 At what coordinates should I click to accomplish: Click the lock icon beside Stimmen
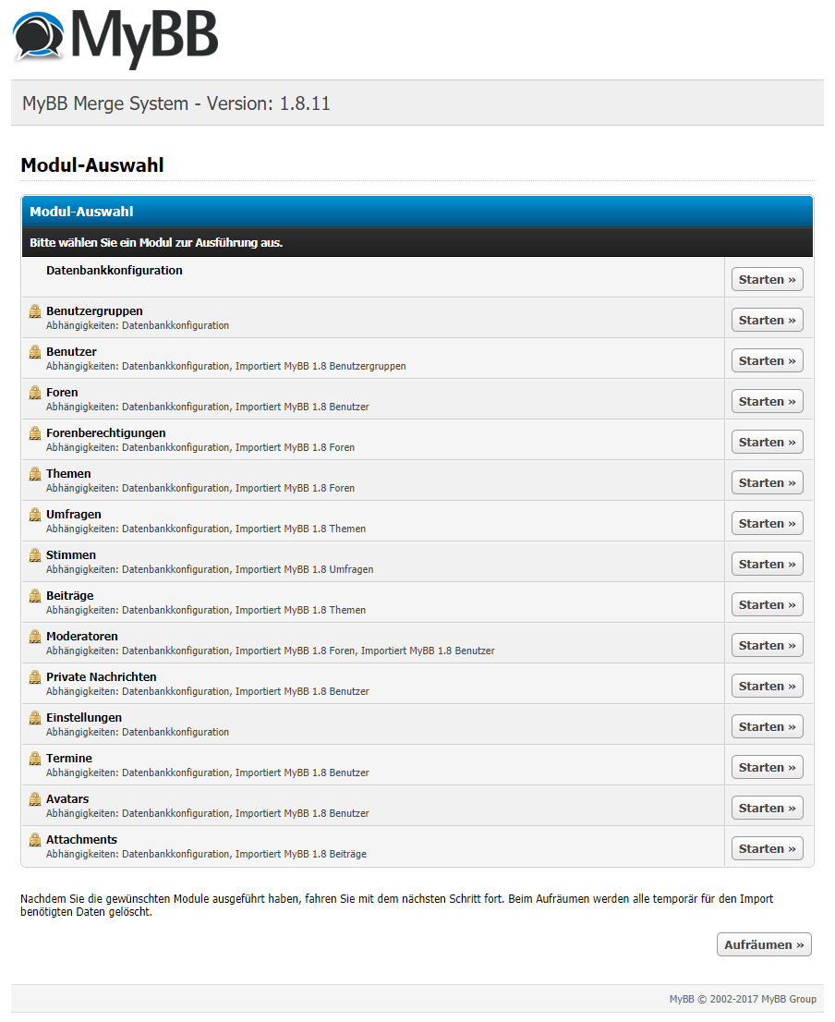pyautogui.click(x=35, y=555)
